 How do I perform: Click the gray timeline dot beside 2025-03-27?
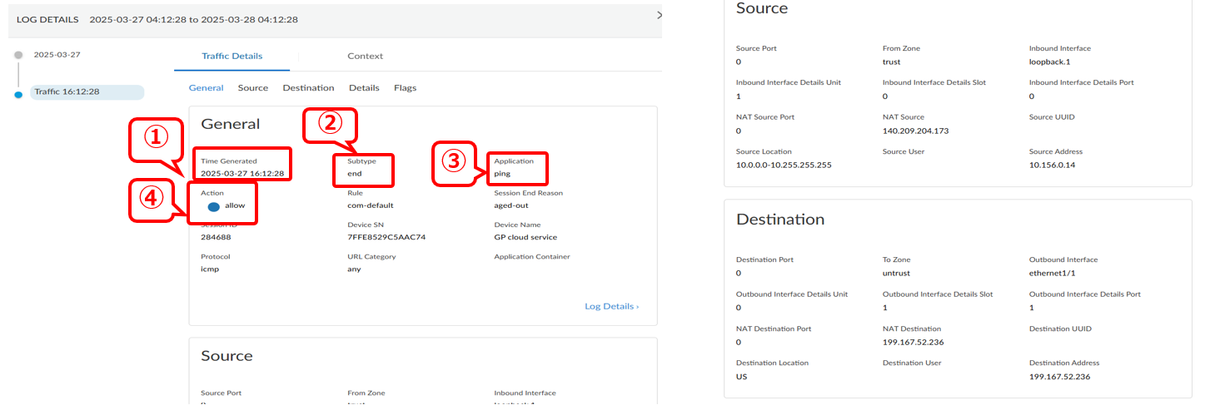[x=18, y=55]
